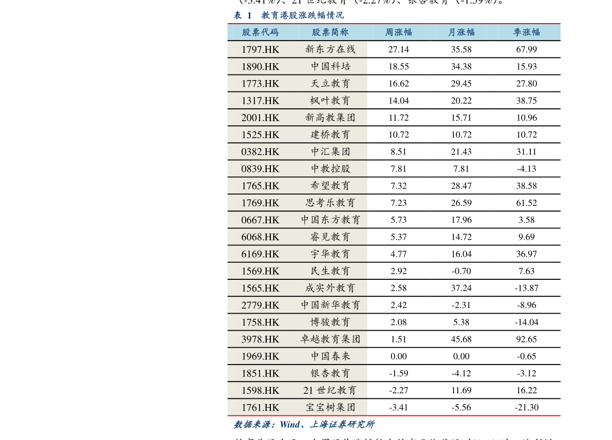This screenshot has width=612, height=440.
Task: Select stock code 1797.HK cell
Action: tap(260, 49)
